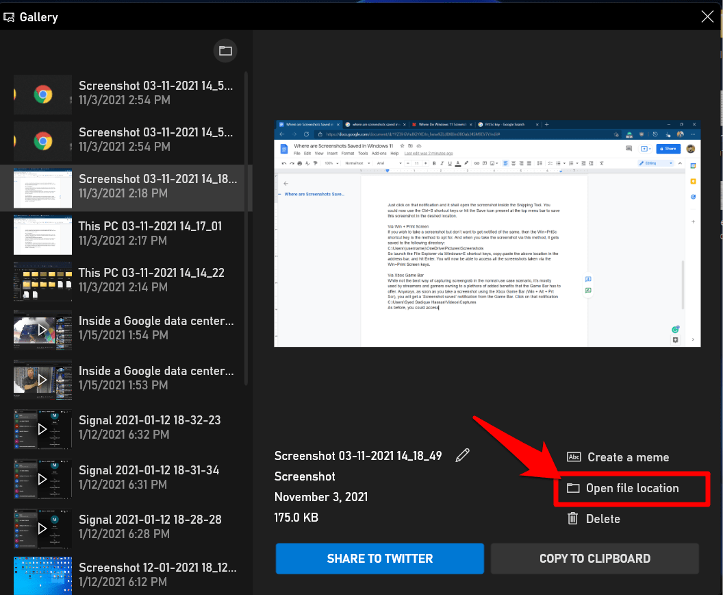Copy the screenshot to clipboard
This screenshot has height=595, width=723.
594,559
